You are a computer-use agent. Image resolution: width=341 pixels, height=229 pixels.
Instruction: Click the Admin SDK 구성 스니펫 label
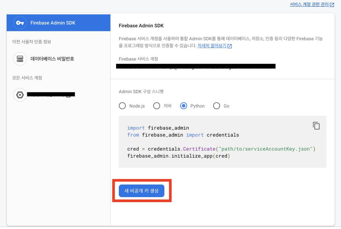pos(141,92)
